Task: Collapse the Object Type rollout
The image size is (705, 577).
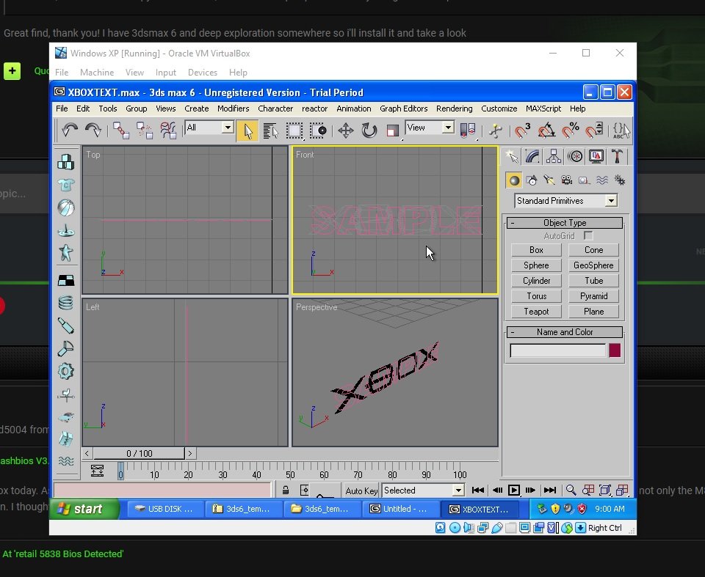Action: tap(565, 223)
